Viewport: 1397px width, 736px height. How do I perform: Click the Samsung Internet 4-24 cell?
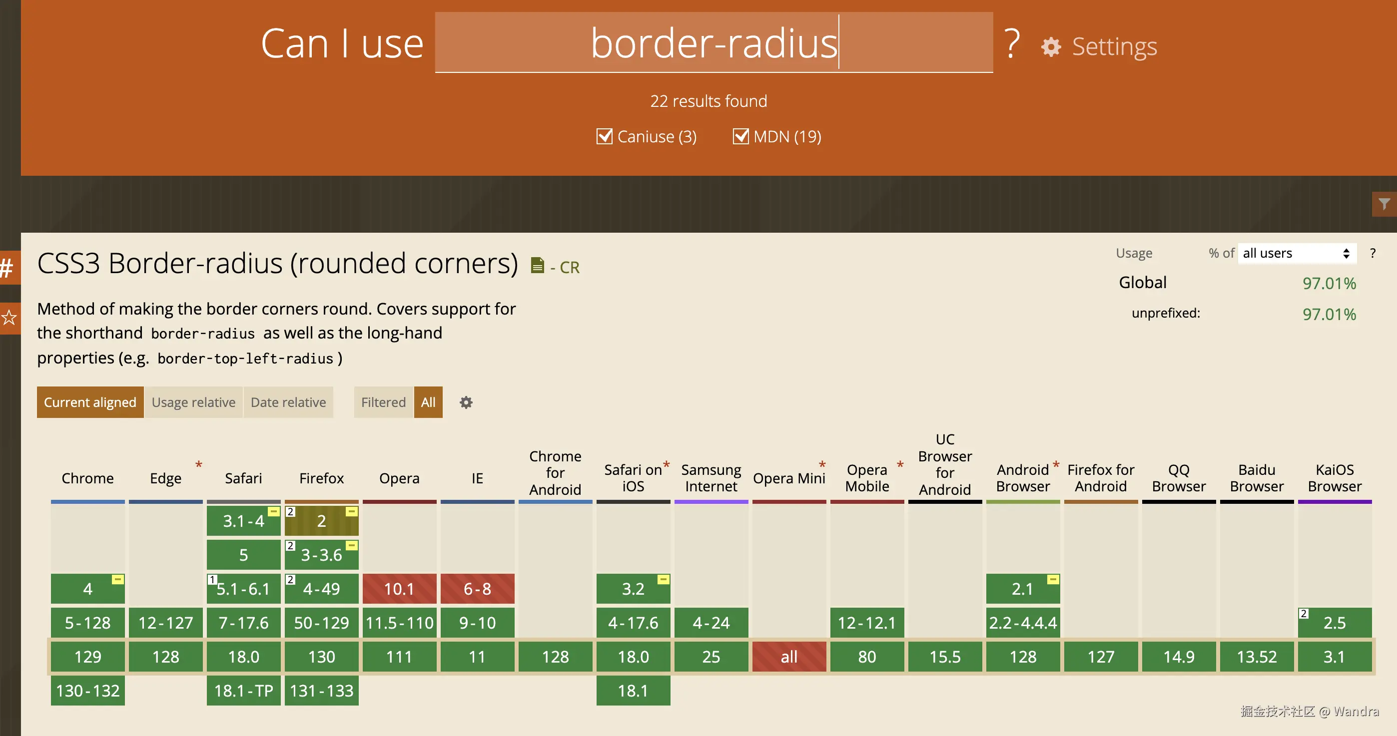[x=711, y=623]
